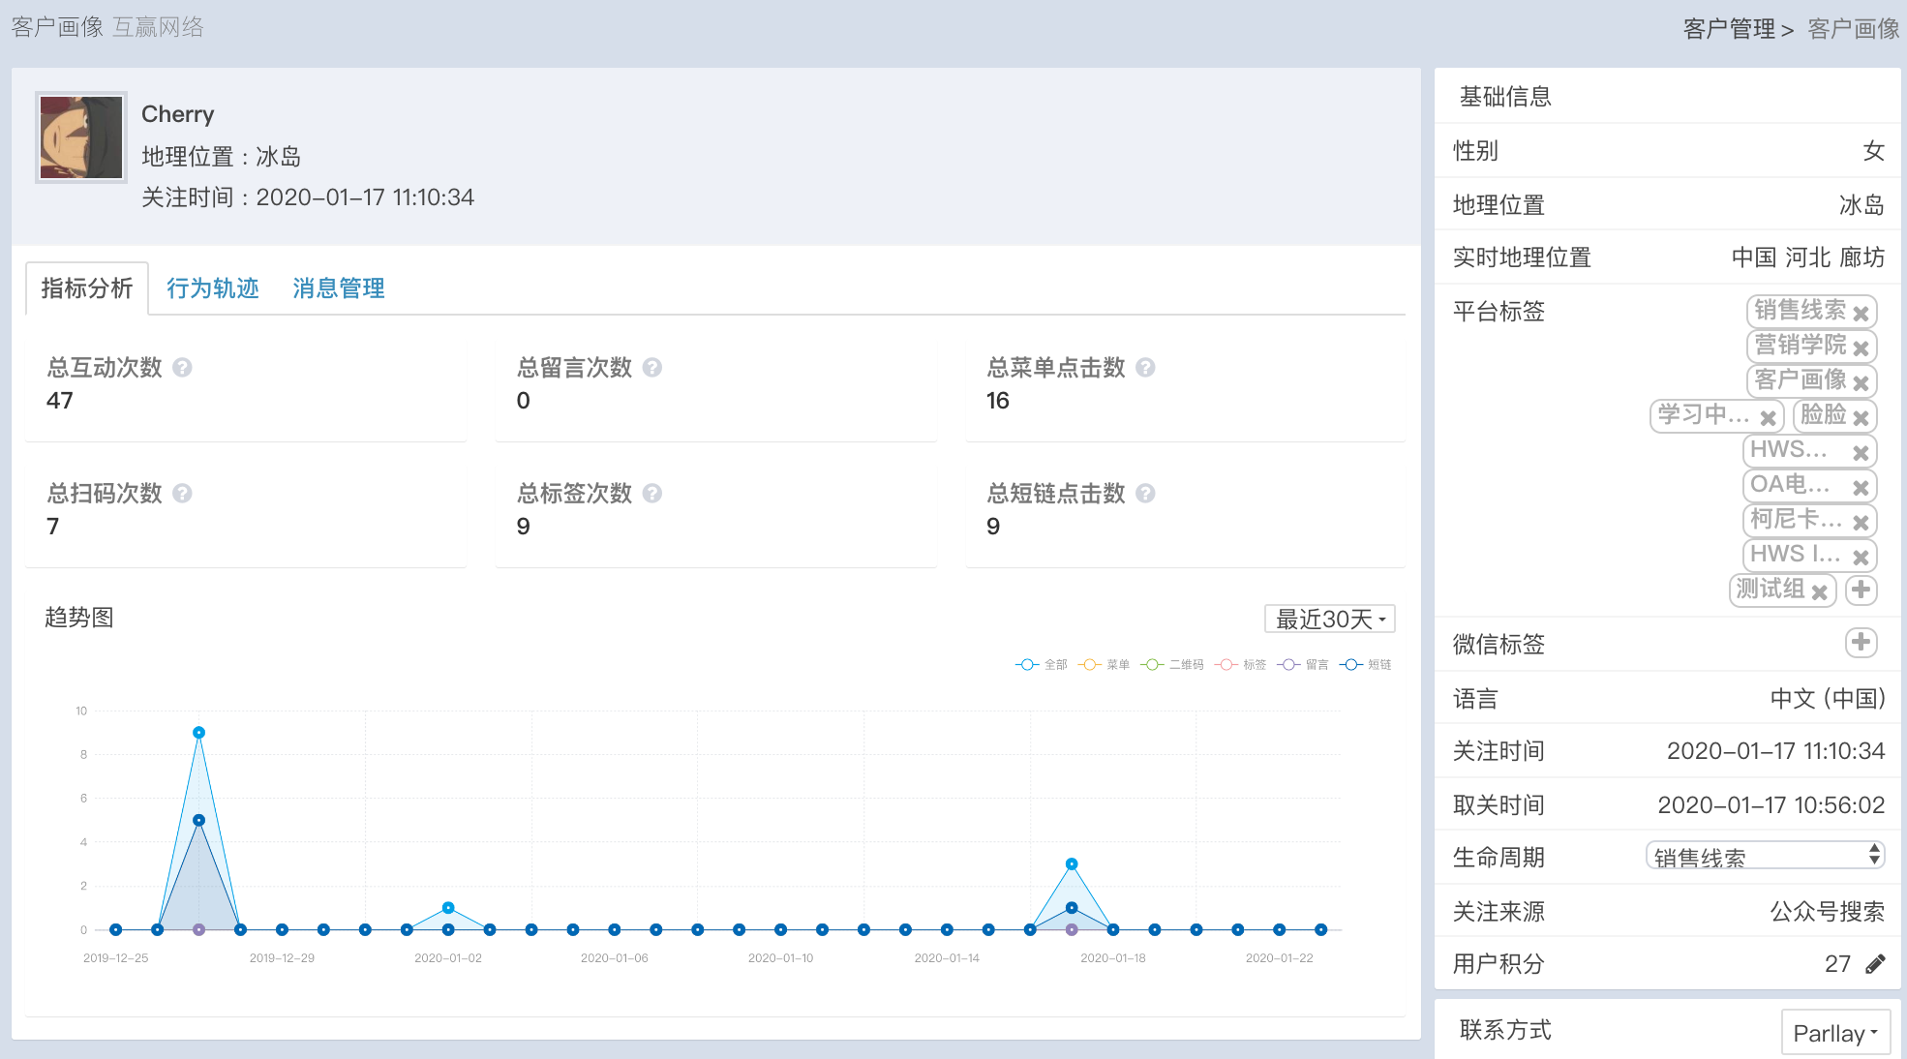Screen dimensions: 1907x1059
Task: Show help for 总菜单点击数
Action: (1145, 368)
